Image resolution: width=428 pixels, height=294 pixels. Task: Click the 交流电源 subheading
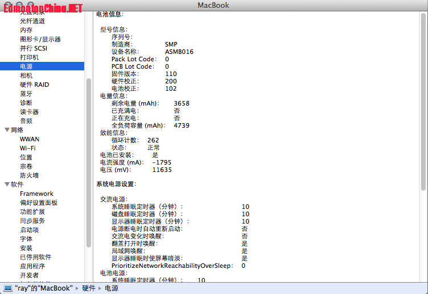point(114,199)
